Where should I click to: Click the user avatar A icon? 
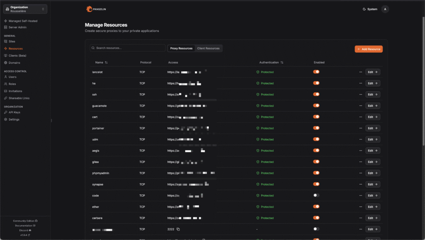[x=385, y=9]
